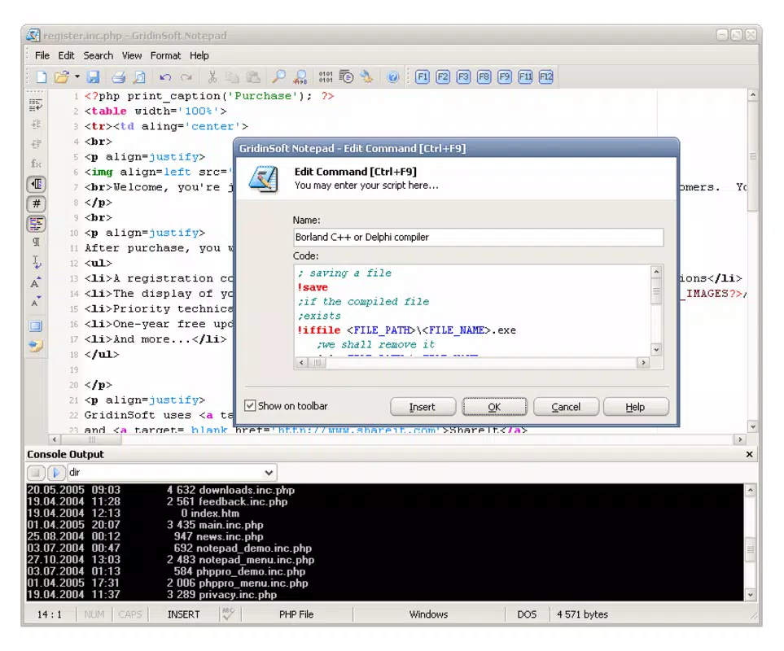Screen dimensions: 784x651
Task: Open the View menu
Action: click(x=132, y=55)
